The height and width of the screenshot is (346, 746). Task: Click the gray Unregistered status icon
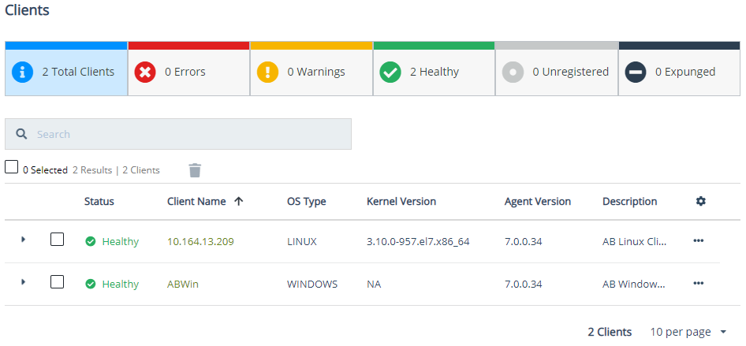[513, 72]
